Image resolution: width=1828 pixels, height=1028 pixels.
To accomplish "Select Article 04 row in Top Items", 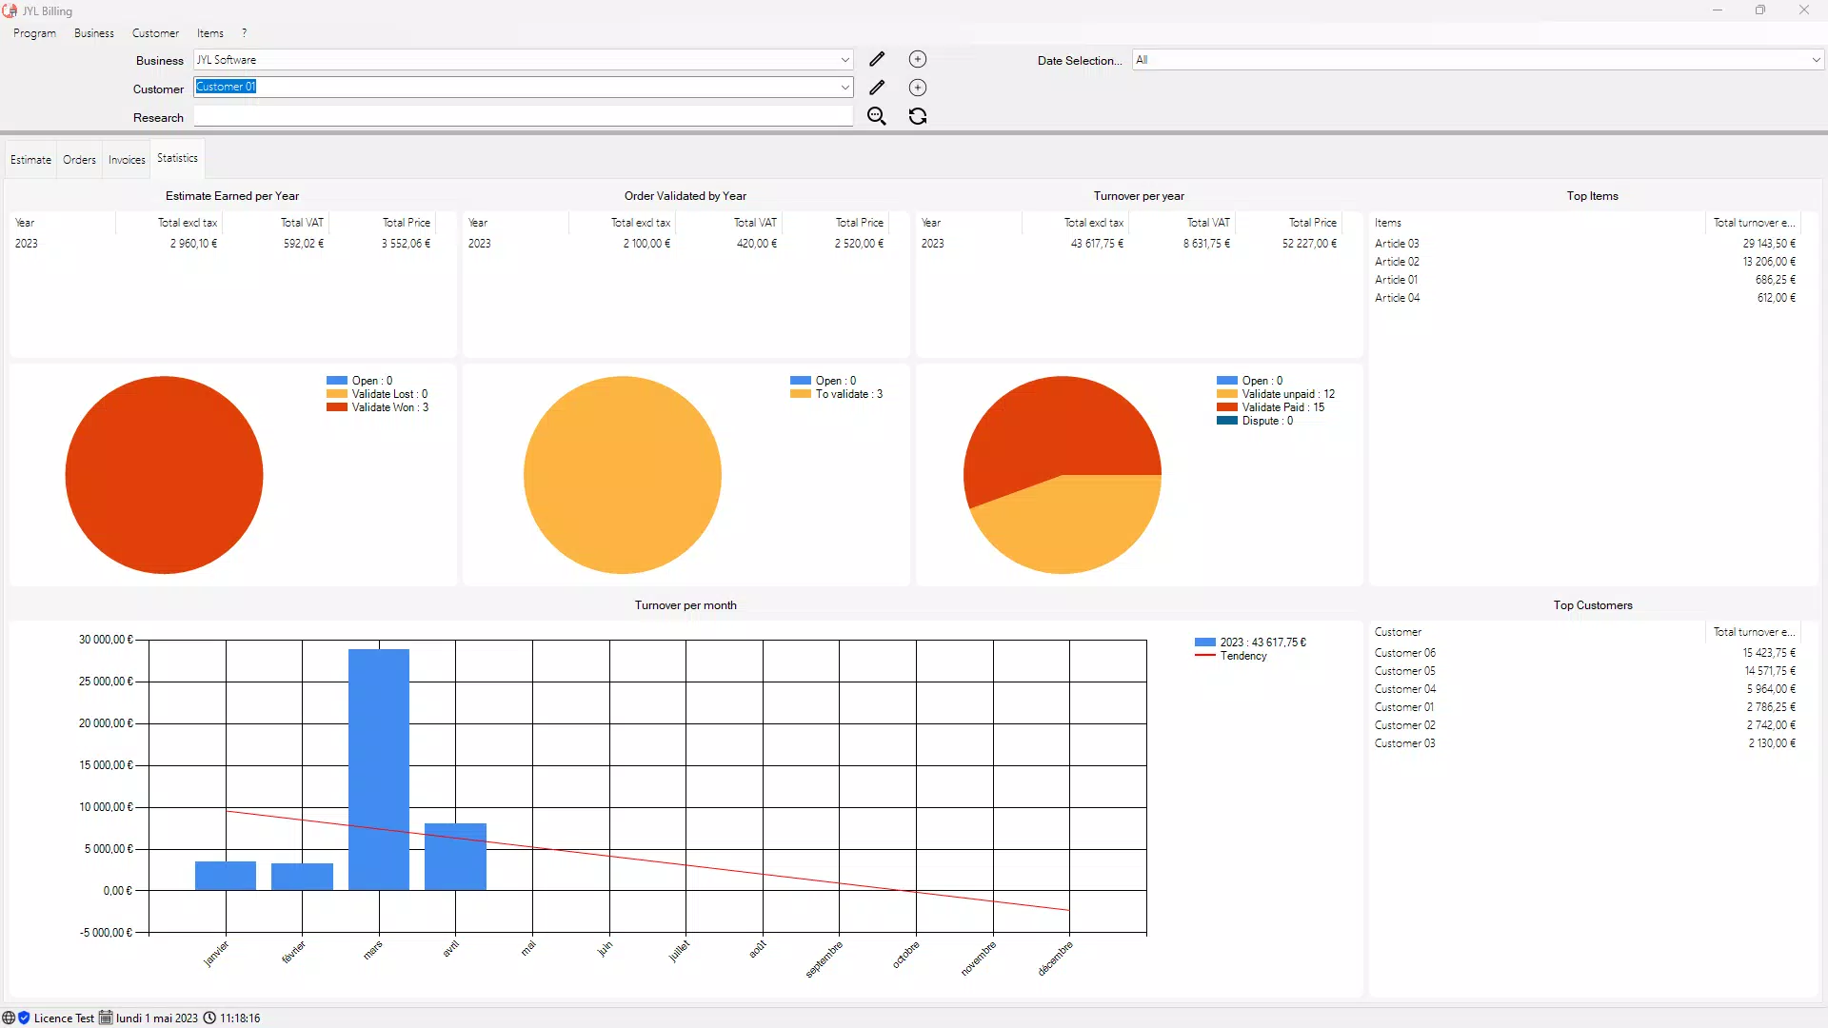I will click(x=1585, y=298).
